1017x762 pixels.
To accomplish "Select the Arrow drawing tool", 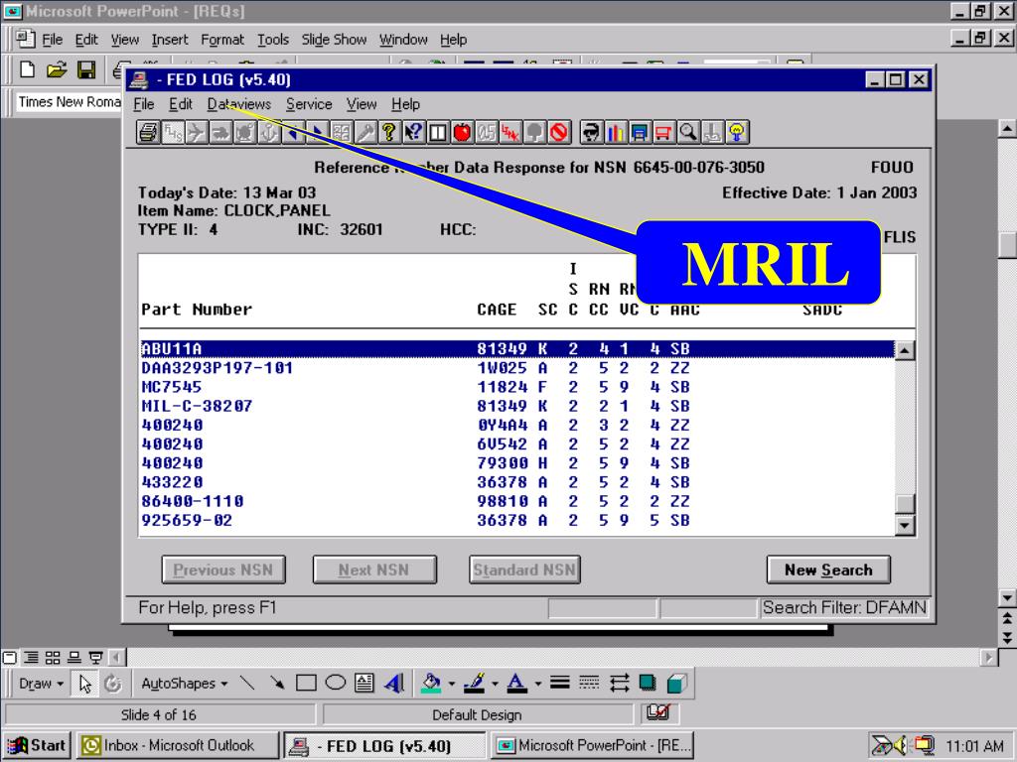I will [x=277, y=683].
